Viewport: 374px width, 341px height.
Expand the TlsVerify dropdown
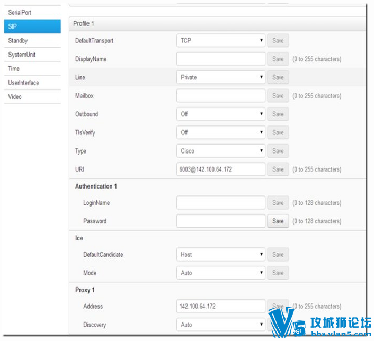click(221, 132)
